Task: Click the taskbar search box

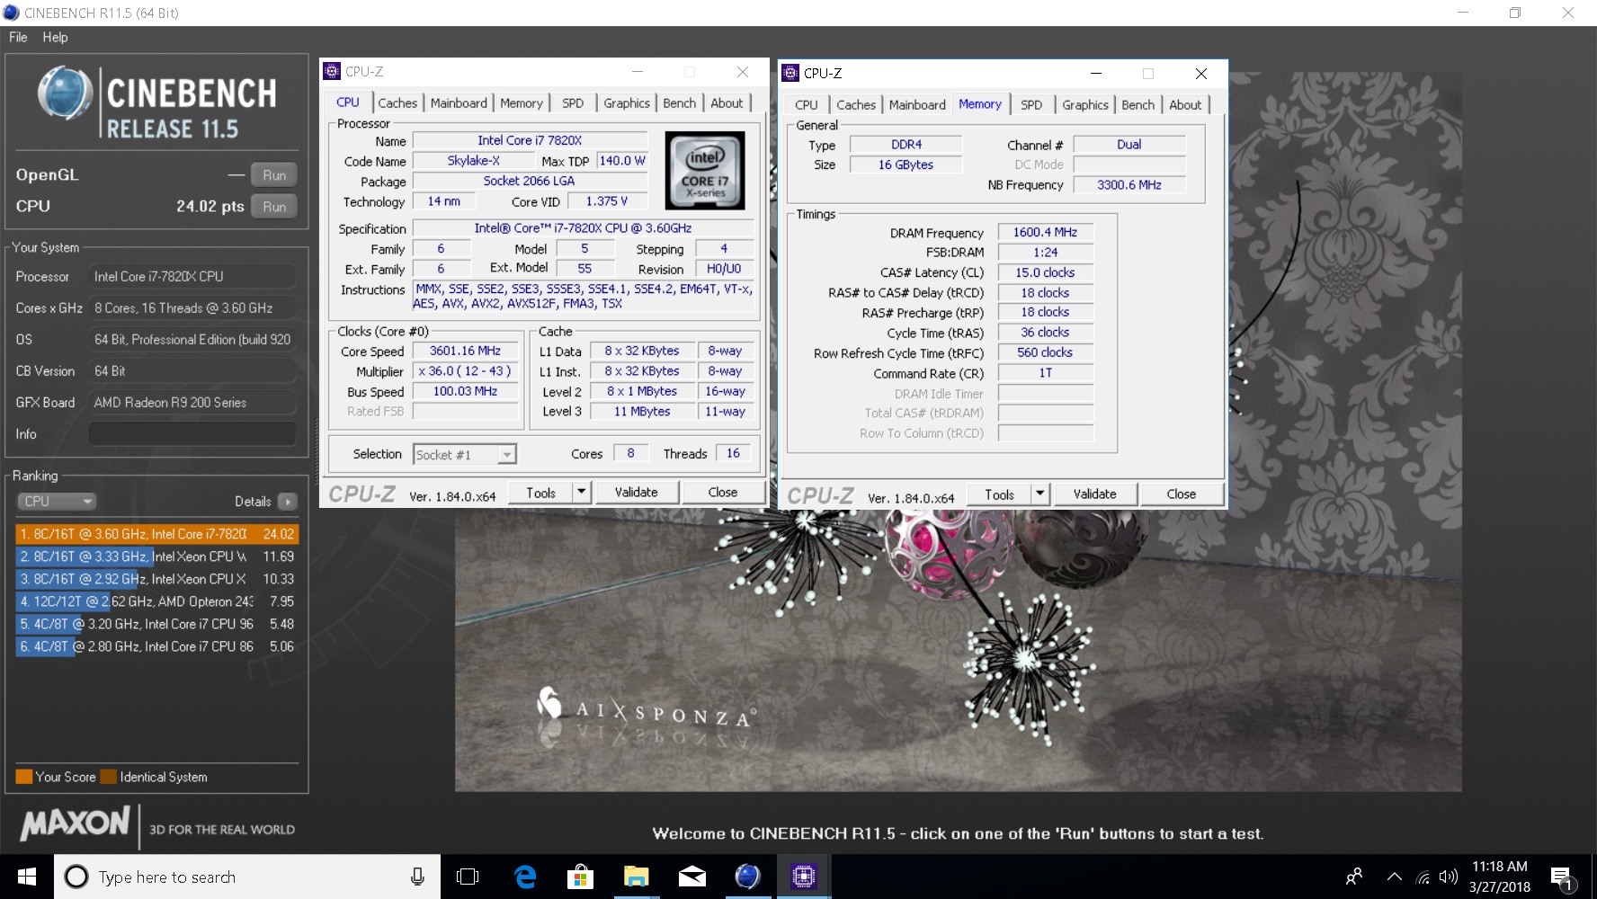Action: tap(247, 877)
